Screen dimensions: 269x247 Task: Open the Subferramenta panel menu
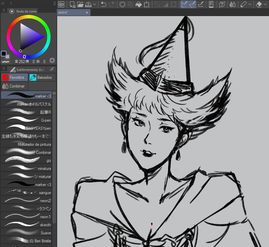[4, 69]
